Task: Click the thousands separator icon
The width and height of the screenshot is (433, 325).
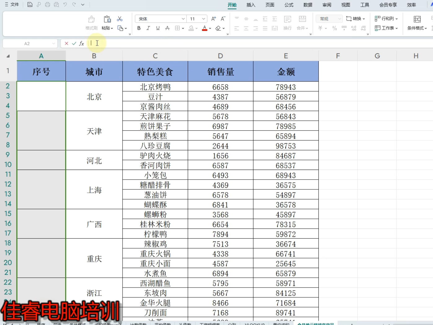Action: pyautogui.click(x=344, y=28)
